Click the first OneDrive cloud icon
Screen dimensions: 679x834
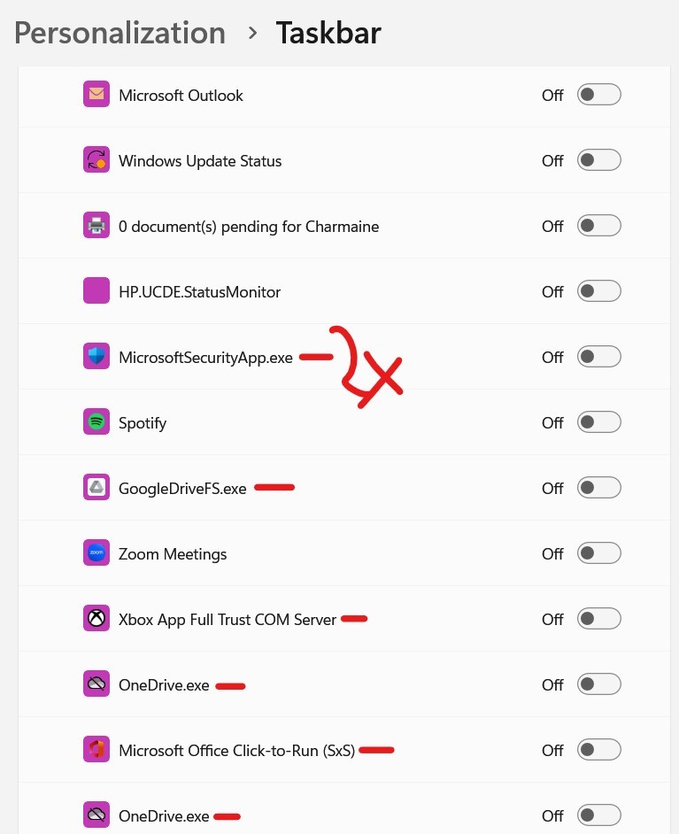96,683
